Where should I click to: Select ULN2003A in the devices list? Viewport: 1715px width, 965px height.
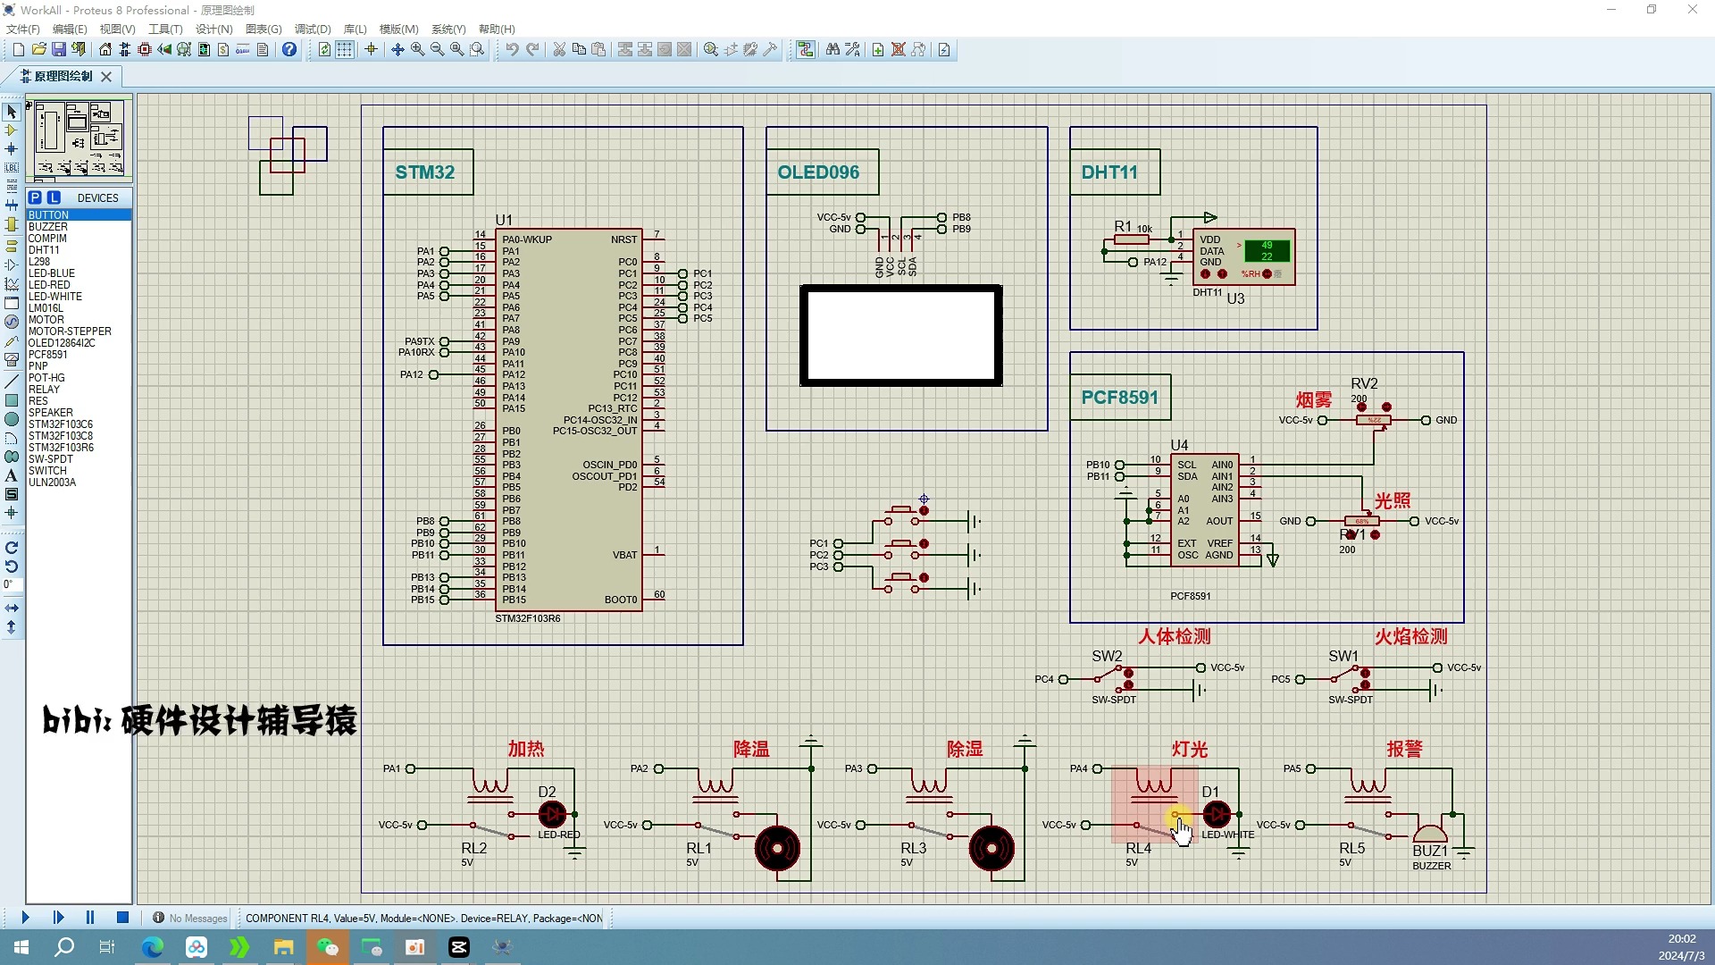tap(79, 482)
